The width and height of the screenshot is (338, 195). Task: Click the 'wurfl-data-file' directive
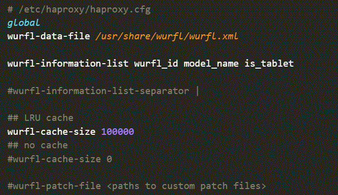pyautogui.click(x=49, y=36)
